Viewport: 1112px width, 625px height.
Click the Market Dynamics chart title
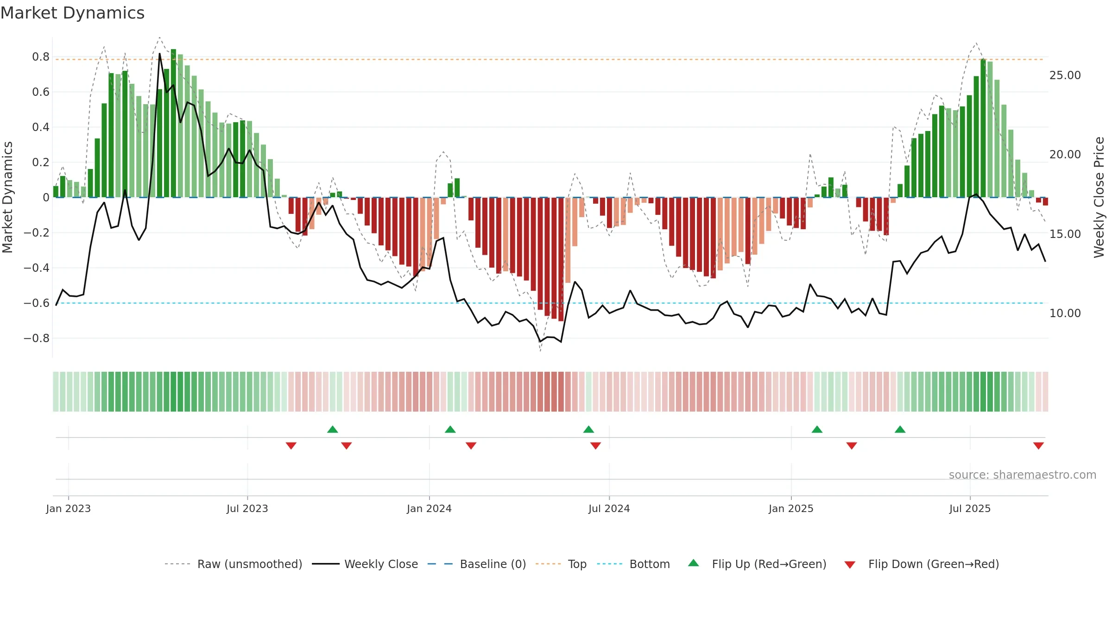click(72, 13)
